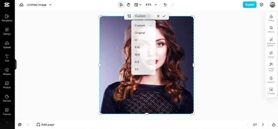Select the hand pan tool
This screenshot has width=278, height=129.
click(x=128, y=5)
